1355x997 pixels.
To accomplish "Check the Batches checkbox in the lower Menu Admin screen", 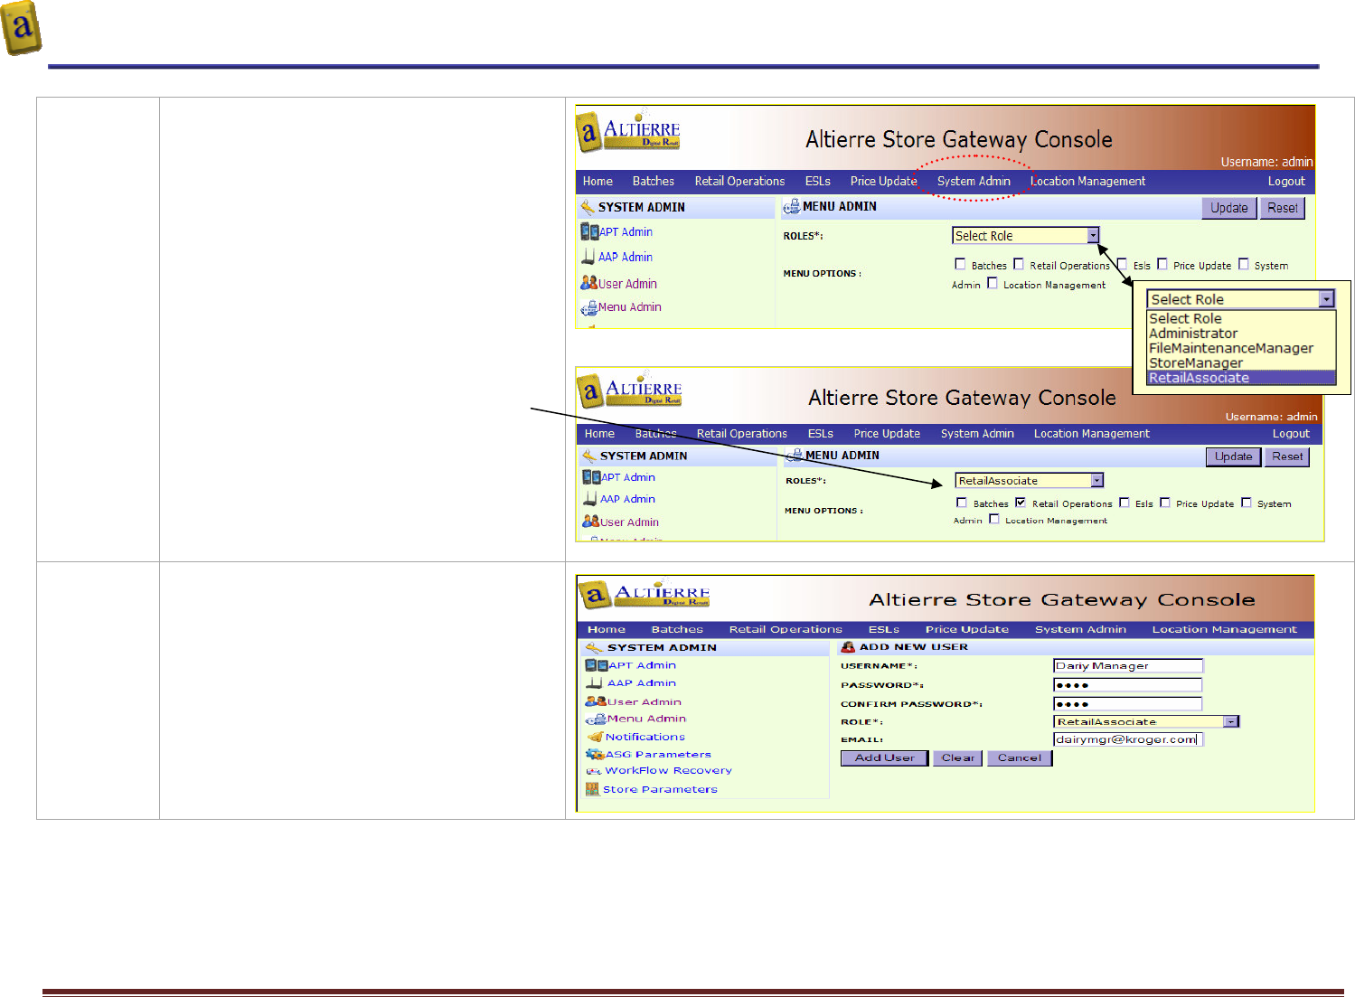I will [x=962, y=503].
